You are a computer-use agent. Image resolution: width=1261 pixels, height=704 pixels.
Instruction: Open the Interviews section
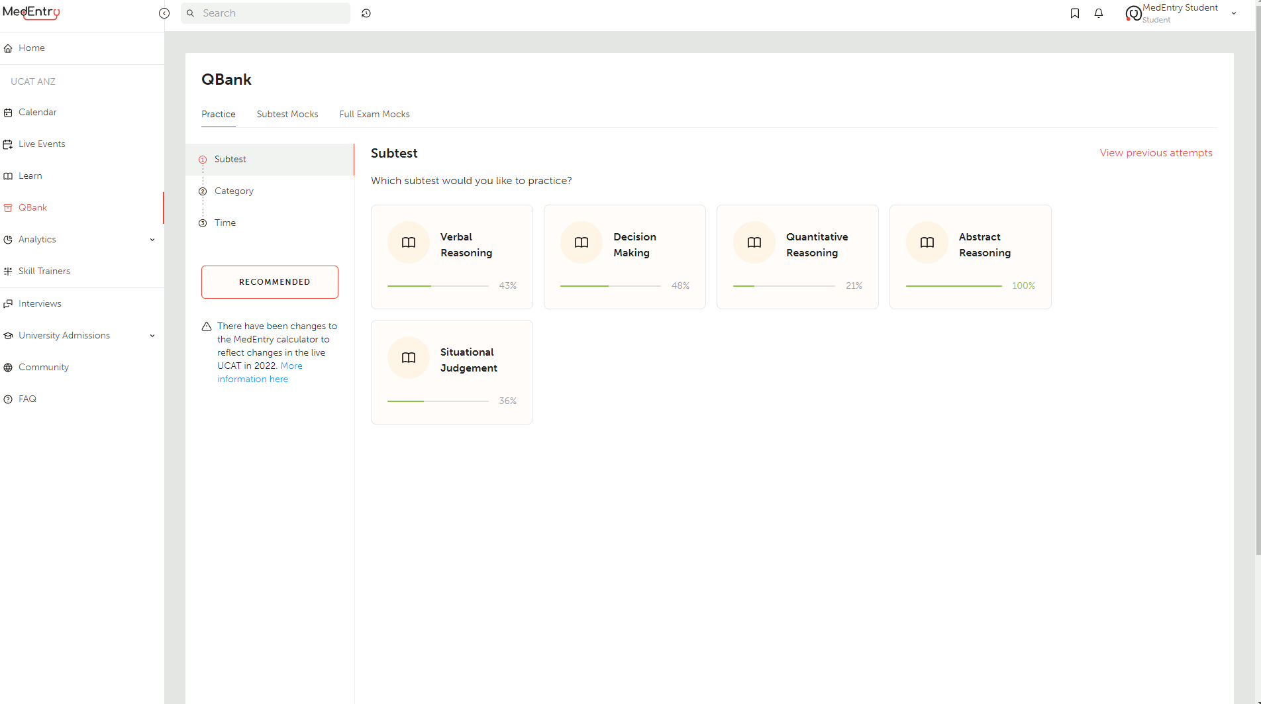click(x=40, y=303)
